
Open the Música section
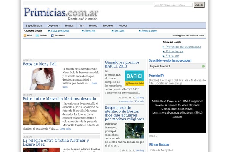pos(69,25)
